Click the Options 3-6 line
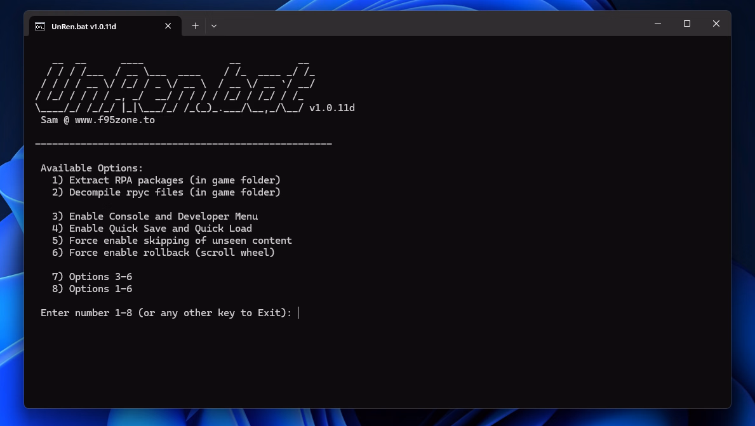Screen dimensions: 755x426 tap(92, 277)
